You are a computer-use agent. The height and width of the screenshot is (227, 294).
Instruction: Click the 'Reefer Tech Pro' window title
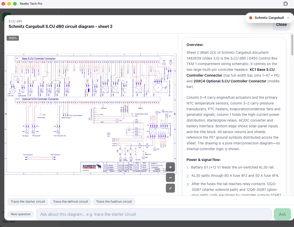[31, 4]
